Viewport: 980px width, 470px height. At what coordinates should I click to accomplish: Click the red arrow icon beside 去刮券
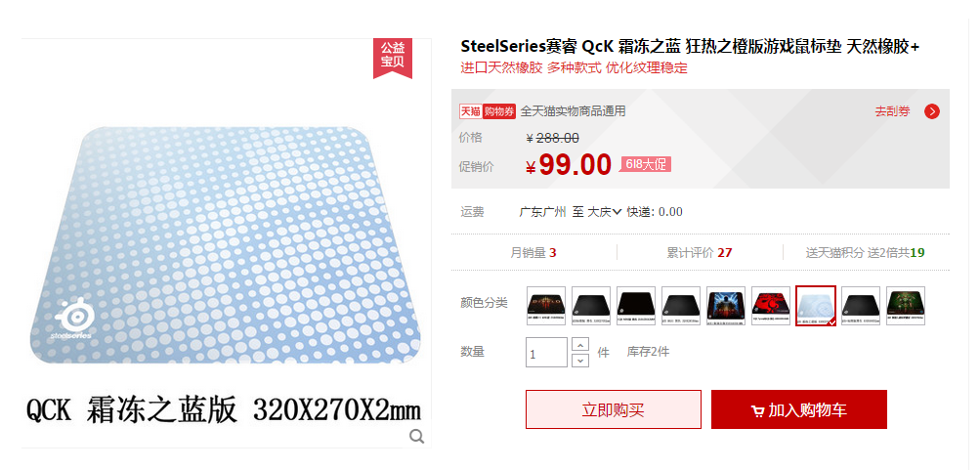(x=932, y=111)
